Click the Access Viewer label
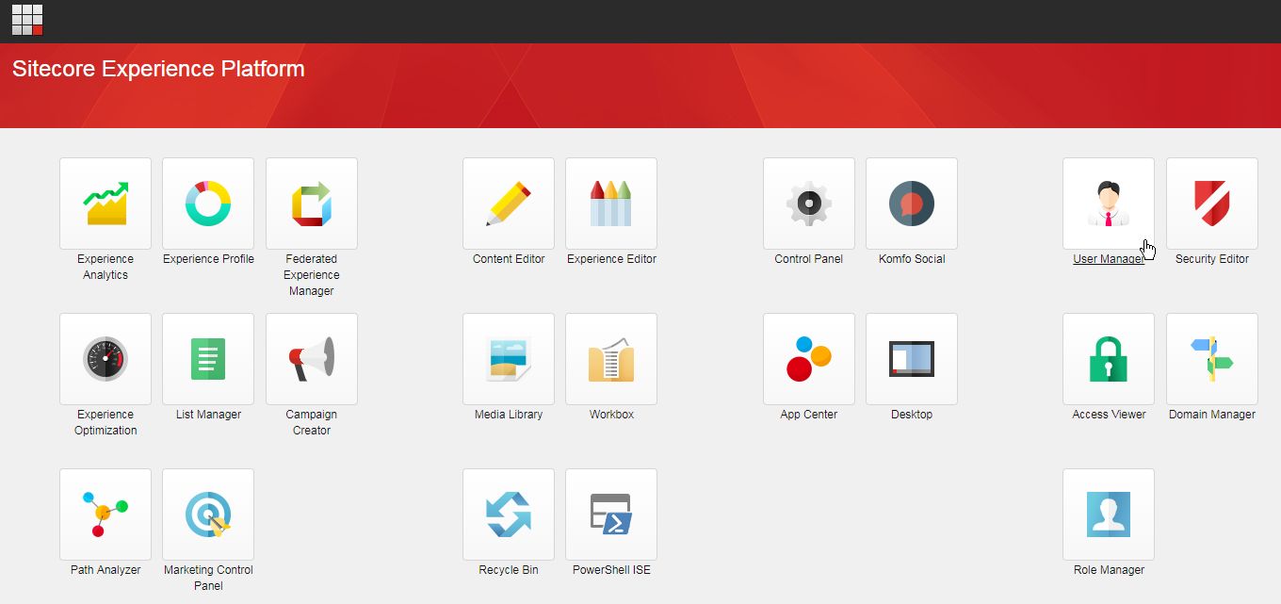 [1109, 415]
